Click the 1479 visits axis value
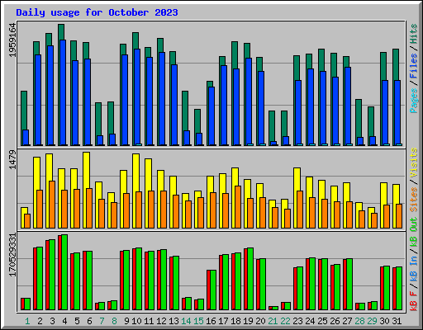423x330 pixels. click(x=12, y=159)
